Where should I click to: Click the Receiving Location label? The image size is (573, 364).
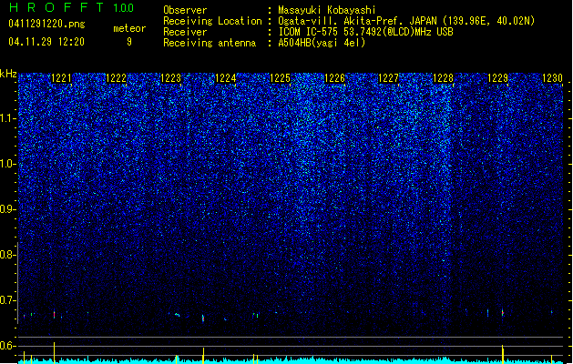coord(212,21)
